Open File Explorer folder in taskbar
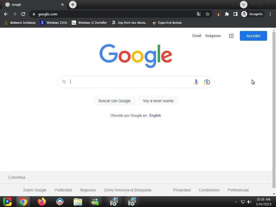Image resolution: width=276 pixels, height=207 pixels. [78, 202]
